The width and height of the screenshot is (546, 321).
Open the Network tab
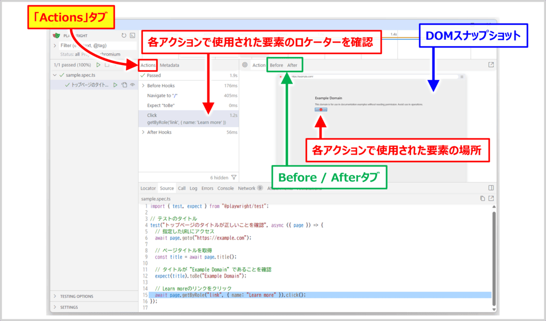pos(247,188)
